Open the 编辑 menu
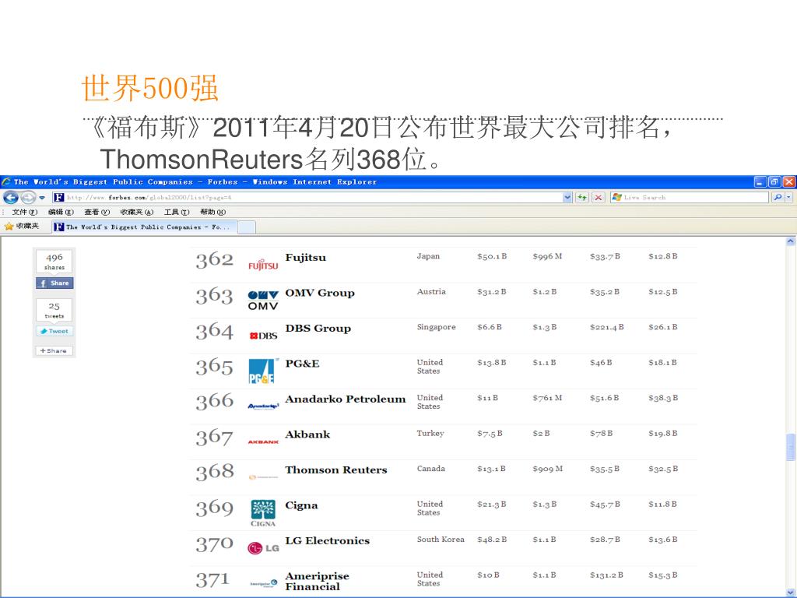This screenshot has height=598, width=797. (x=61, y=212)
